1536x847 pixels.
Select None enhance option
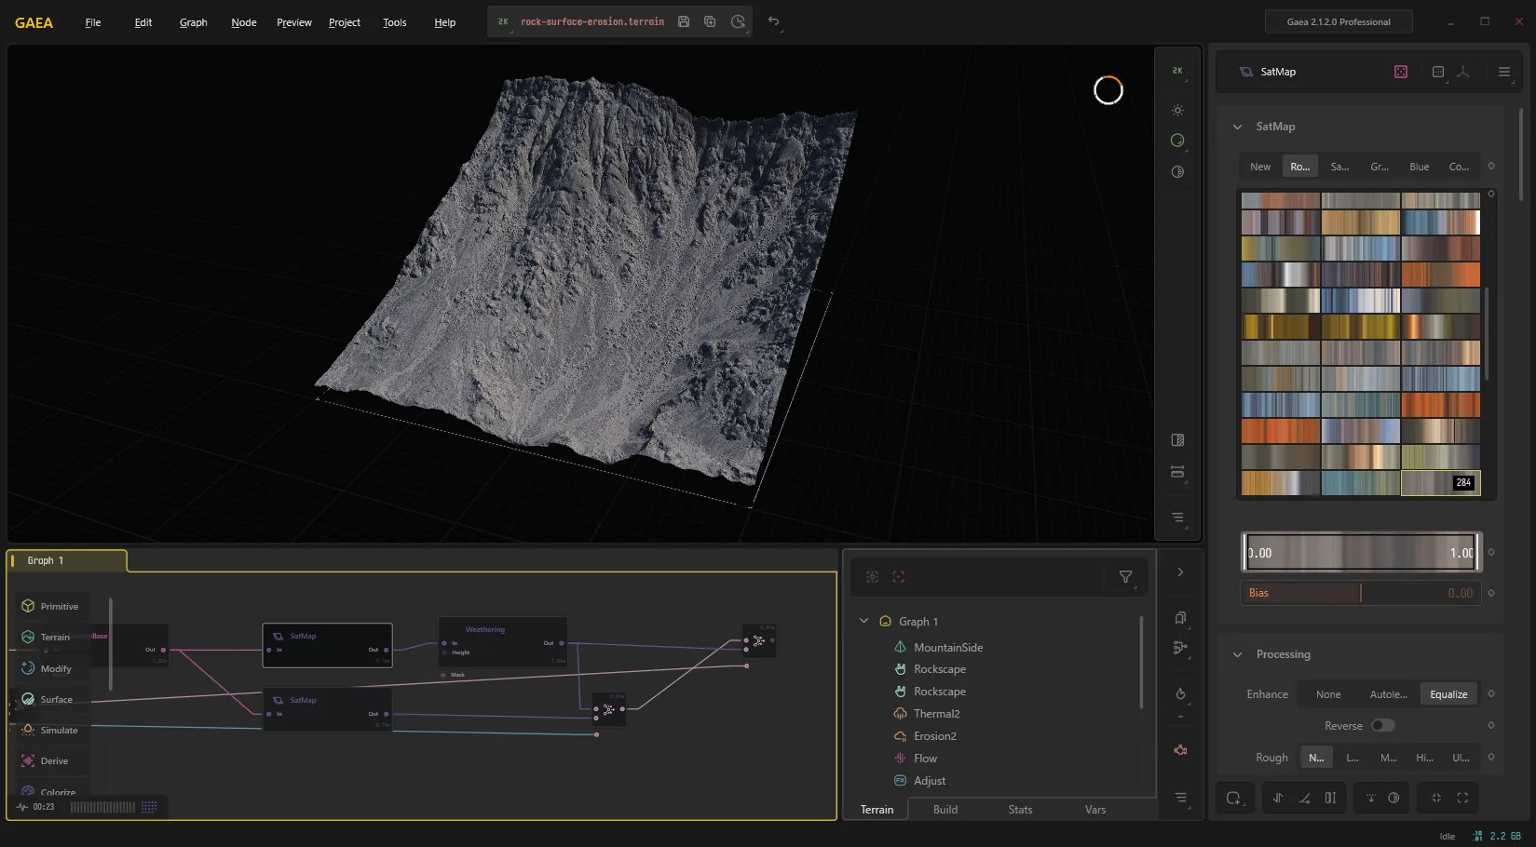[x=1328, y=694]
